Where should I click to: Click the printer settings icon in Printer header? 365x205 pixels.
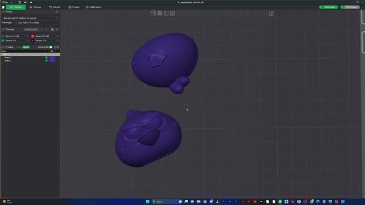[x=57, y=11]
